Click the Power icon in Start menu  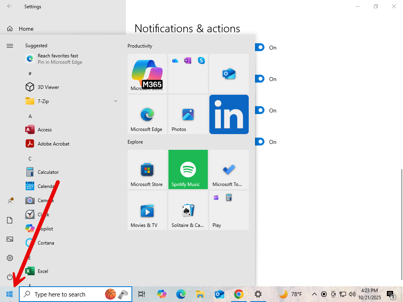point(10,277)
